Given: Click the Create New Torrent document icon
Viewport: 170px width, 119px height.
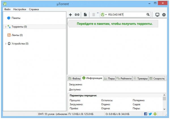Looking at the screenshot, I should click(85, 15).
